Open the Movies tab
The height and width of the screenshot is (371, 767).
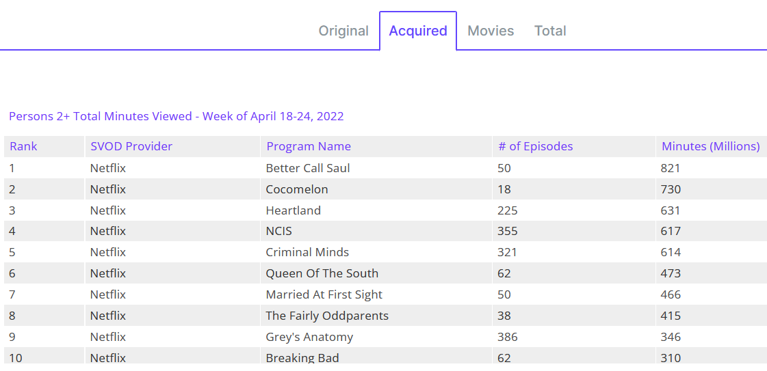click(491, 31)
